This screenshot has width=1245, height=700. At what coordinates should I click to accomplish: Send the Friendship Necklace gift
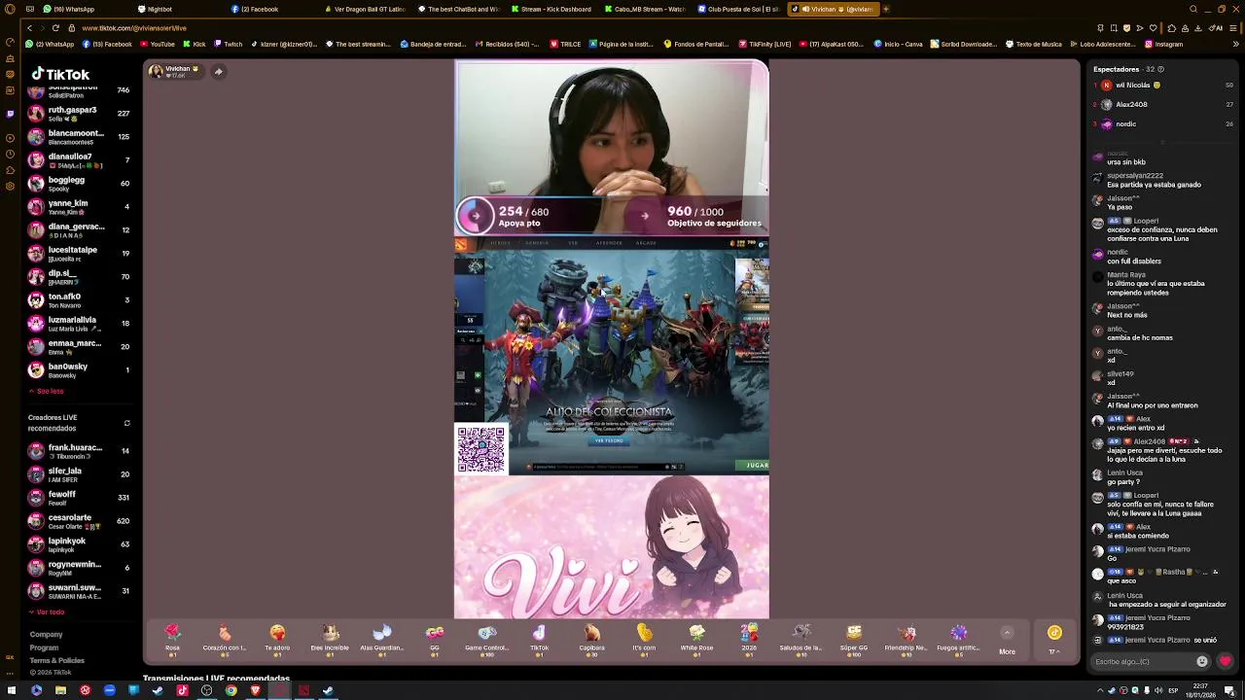tap(907, 640)
